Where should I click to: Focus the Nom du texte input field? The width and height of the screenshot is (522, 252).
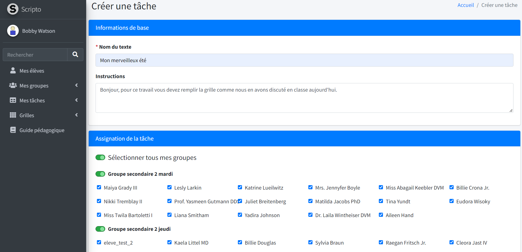point(304,60)
